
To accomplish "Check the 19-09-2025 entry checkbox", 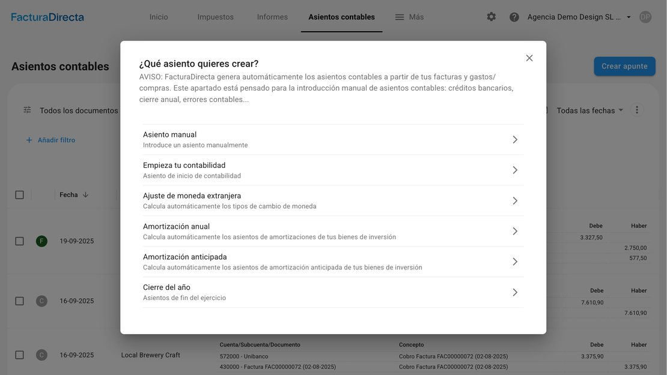I will click(x=19, y=241).
